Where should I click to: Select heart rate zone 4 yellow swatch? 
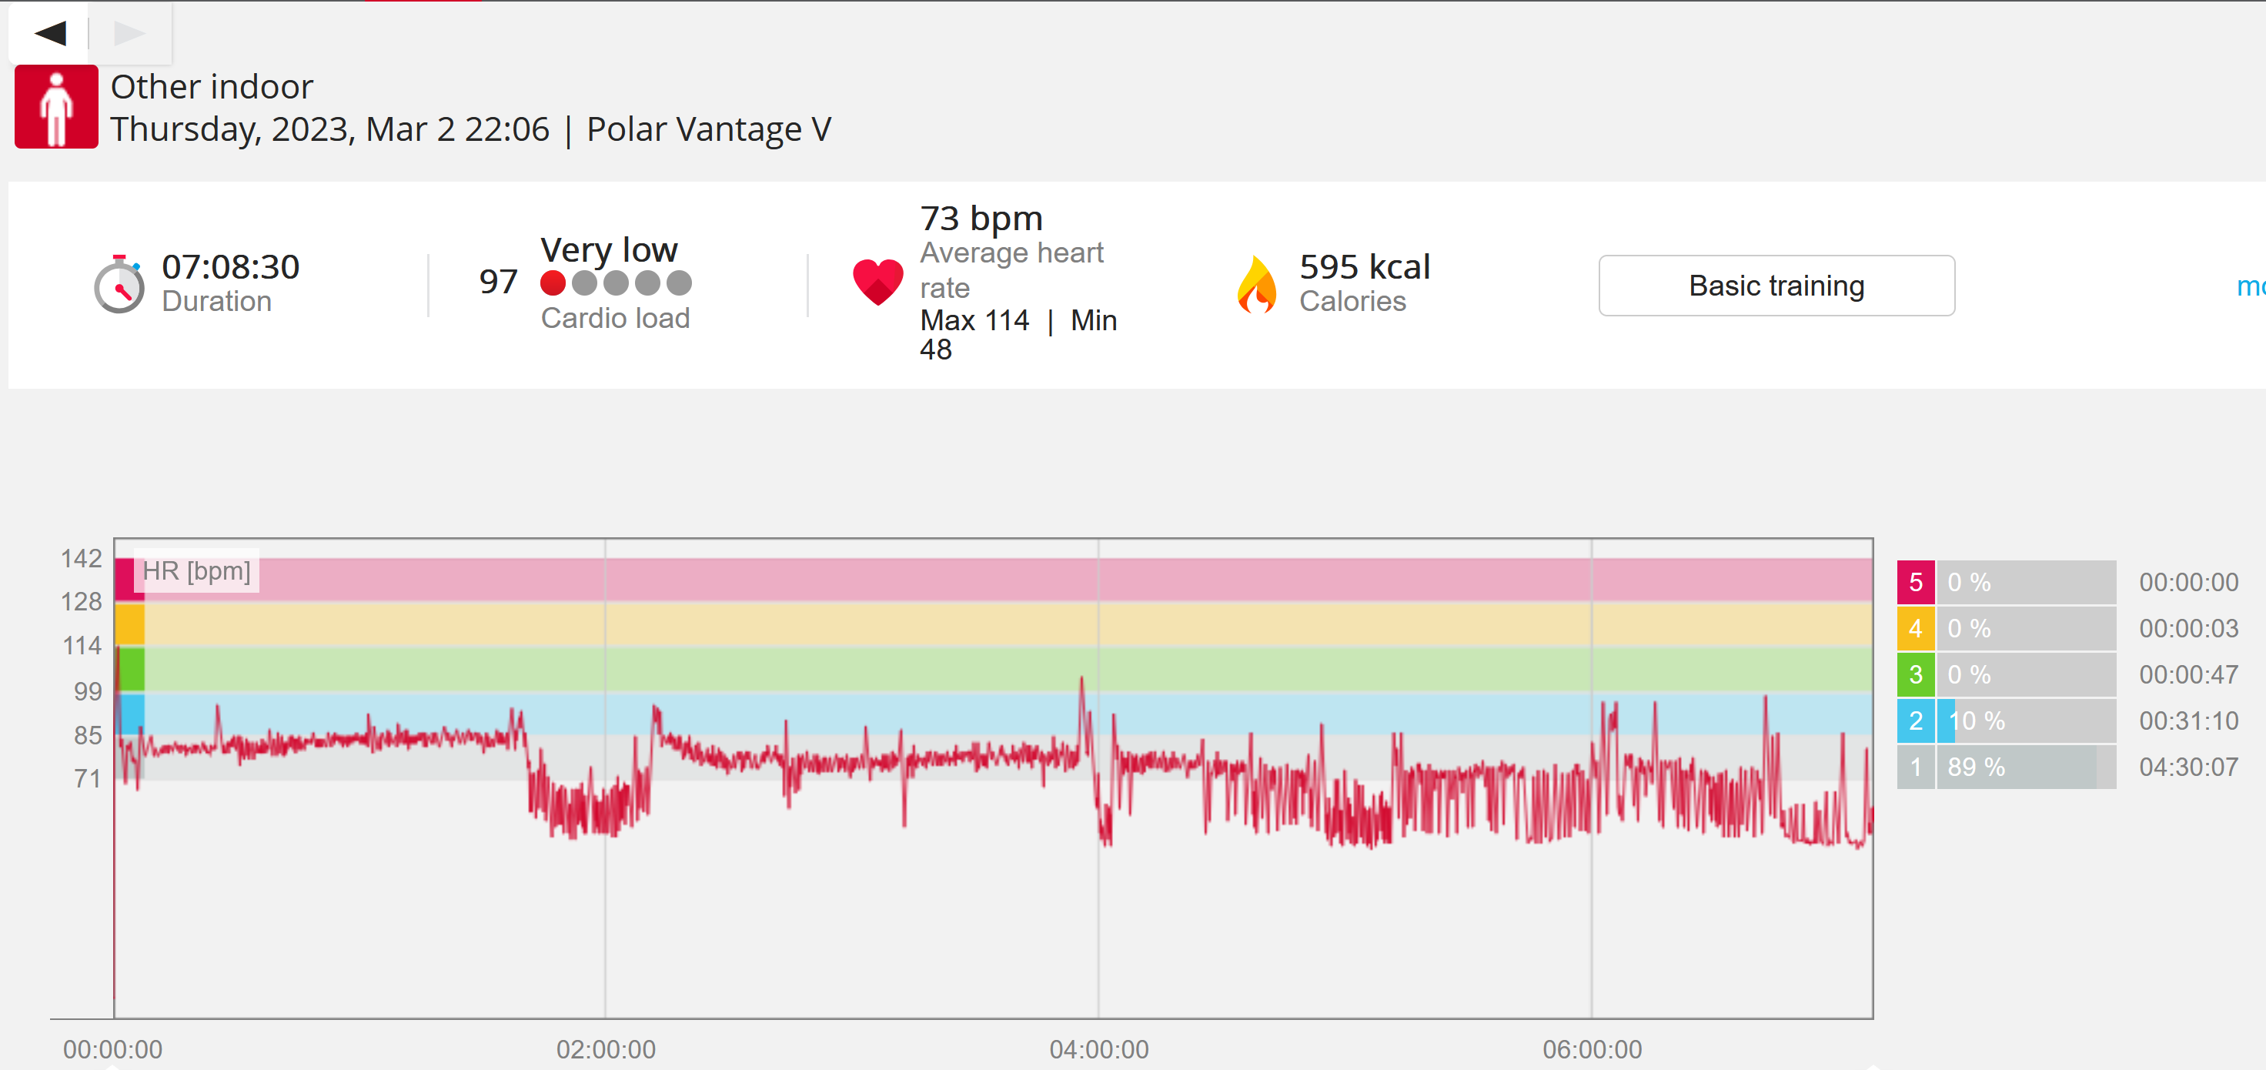(x=1916, y=628)
